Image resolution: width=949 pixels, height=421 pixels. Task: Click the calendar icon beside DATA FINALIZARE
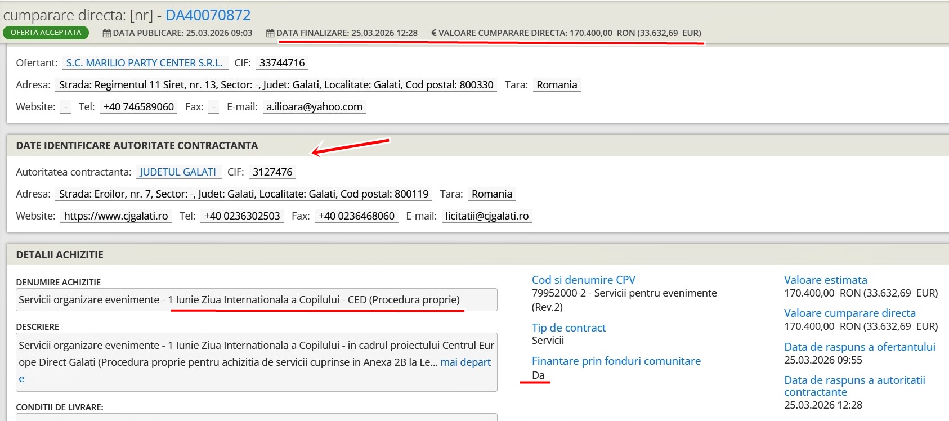pyautogui.click(x=270, y=33)
